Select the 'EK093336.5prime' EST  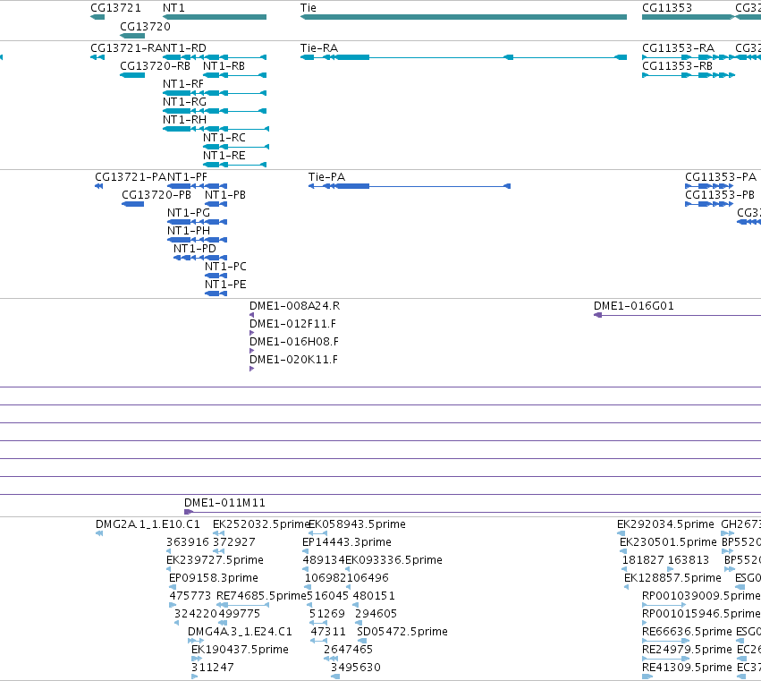pos(348,569)
